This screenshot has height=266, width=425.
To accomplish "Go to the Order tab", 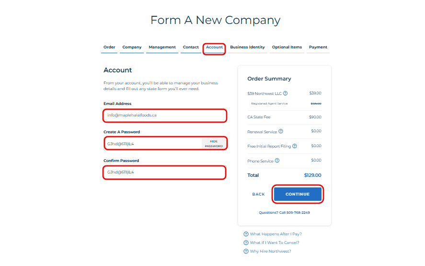I will tap(109, 47).
